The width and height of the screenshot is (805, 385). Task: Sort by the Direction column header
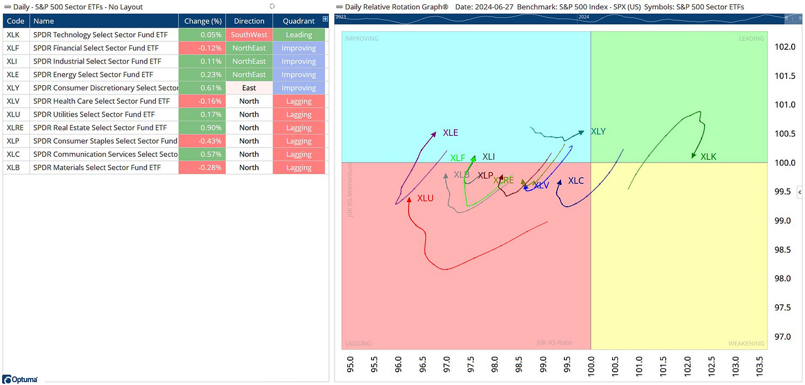coord(249,21)
